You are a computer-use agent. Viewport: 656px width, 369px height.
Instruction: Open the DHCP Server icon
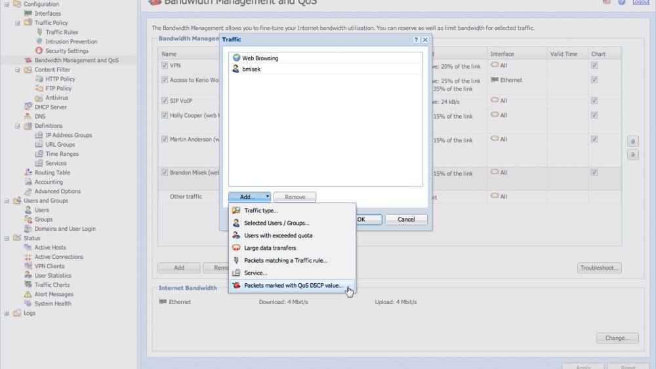(x=28, y=107)
